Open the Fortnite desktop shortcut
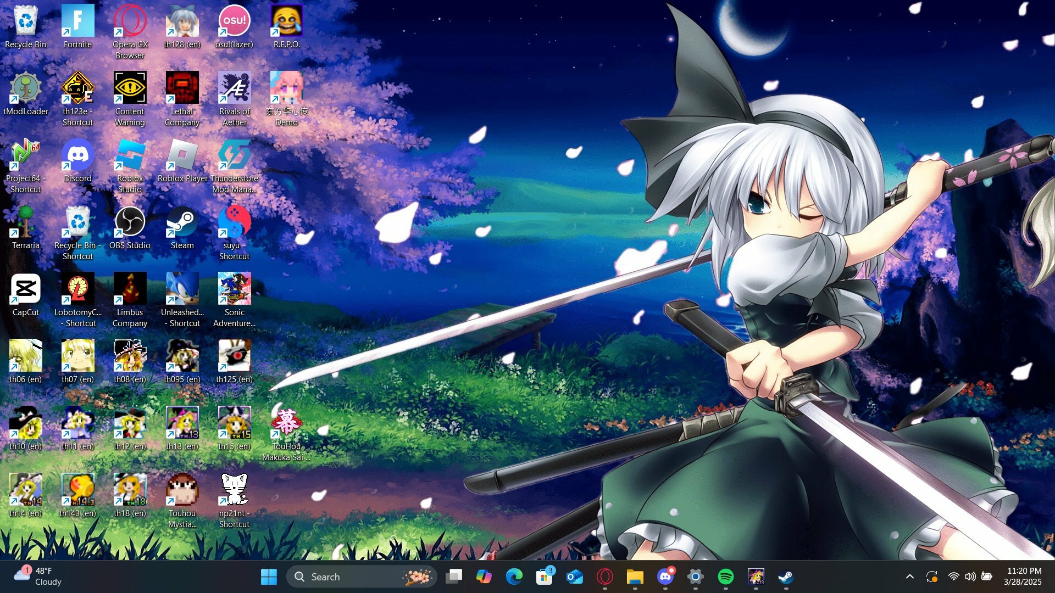 tap(77, 26)
